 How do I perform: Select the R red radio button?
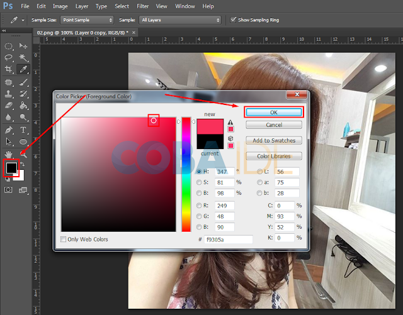[x=199, y=206]
